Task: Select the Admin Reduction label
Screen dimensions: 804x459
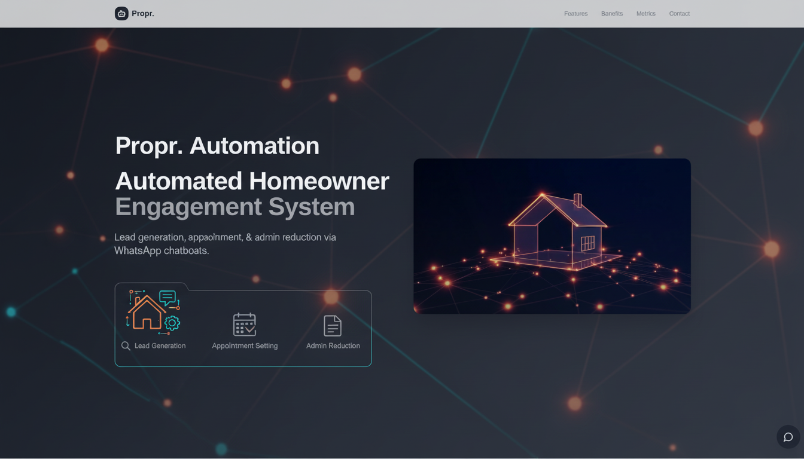Action: click(x=333, y=346)
